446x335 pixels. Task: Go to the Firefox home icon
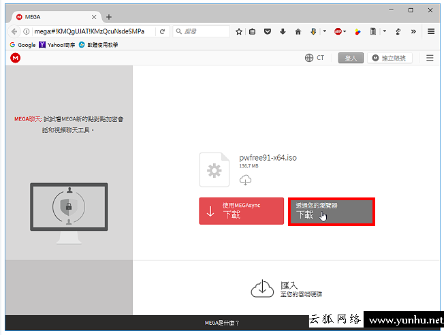pos(298,31)
